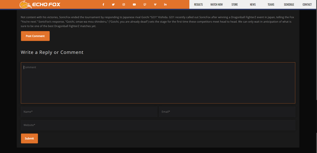This screenshot has width=317, height=153.
Task: Select Teams in the navigation bar
Action: coord(271,4)
